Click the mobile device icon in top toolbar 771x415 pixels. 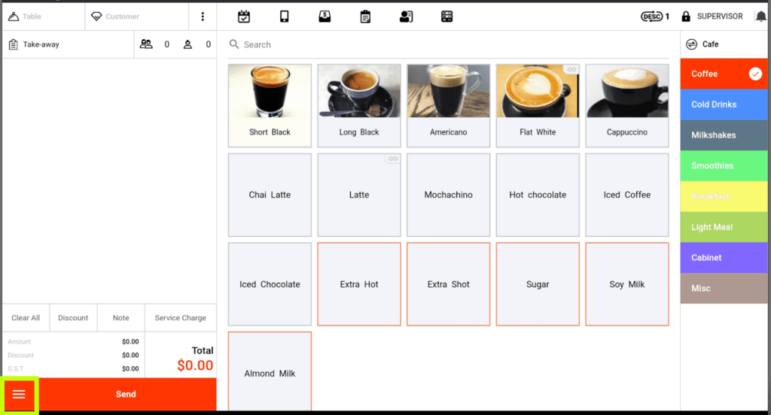coord(285,17)
